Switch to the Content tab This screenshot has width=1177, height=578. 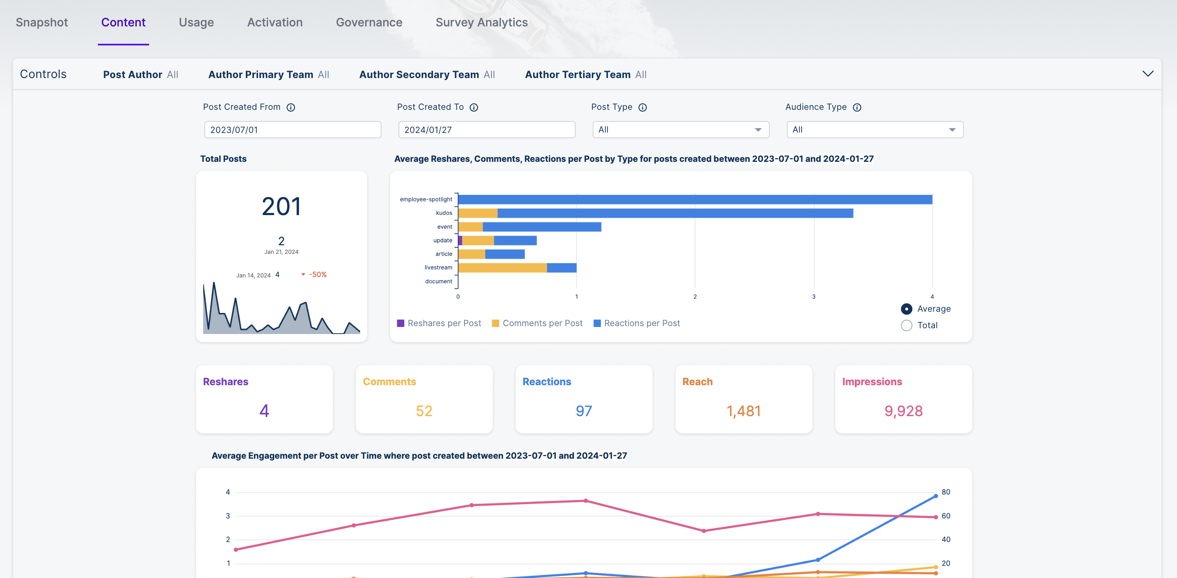coord(123,22)
